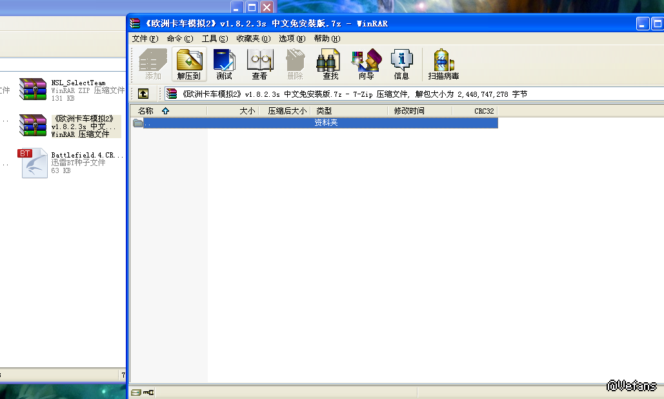This screenshot has width=664, height=399.
Task: Launch the 向导 (Wizard) toolbar icon
Action: click(366, 65)
